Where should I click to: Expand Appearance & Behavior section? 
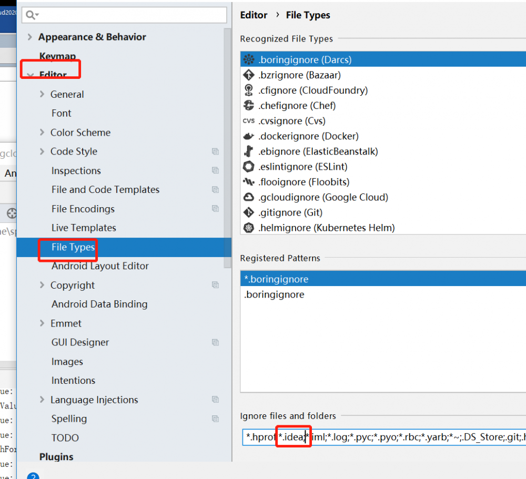pyautogui.click(x=30, y=37)
